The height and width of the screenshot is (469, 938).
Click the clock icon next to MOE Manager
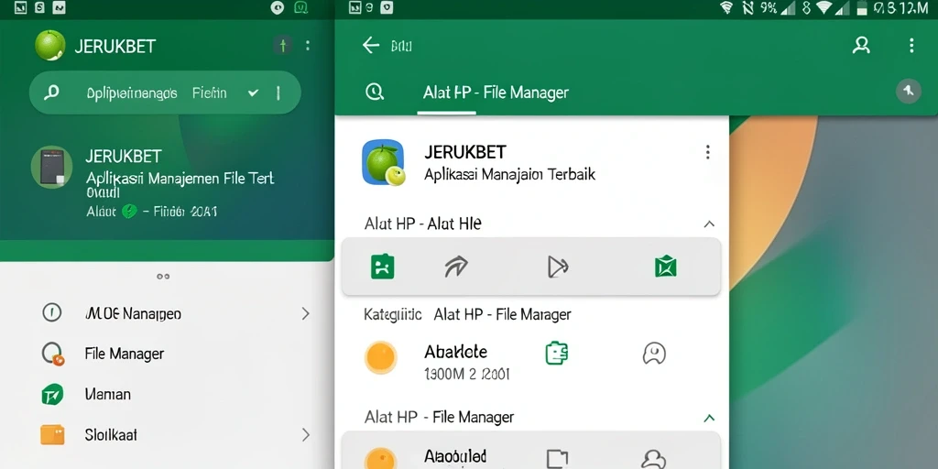pos(52,312)
